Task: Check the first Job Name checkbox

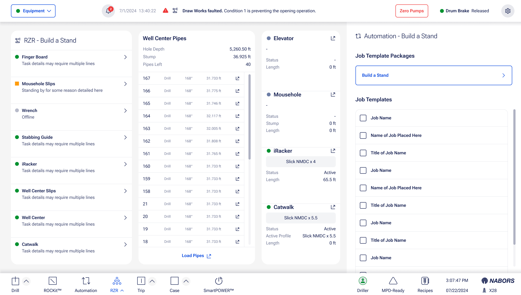Action: (363, 118)
